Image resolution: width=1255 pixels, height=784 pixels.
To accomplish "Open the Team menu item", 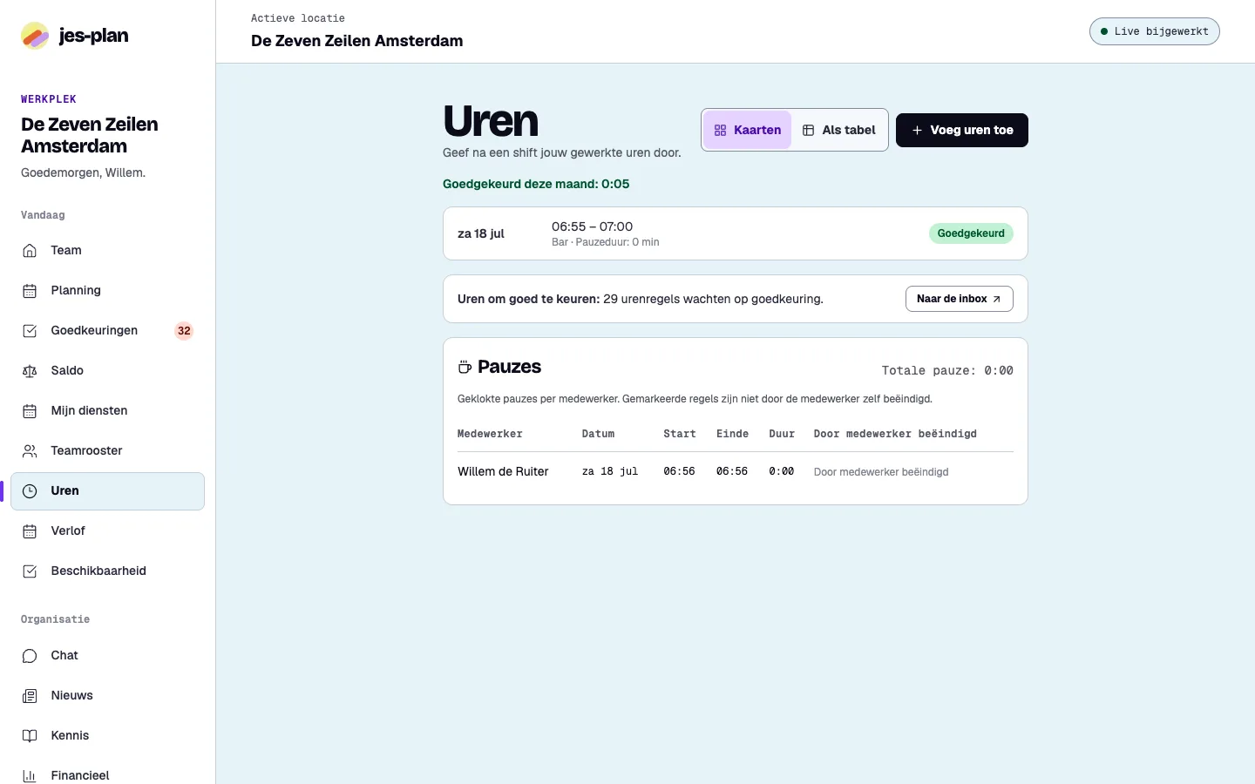I will click(107, 251).
